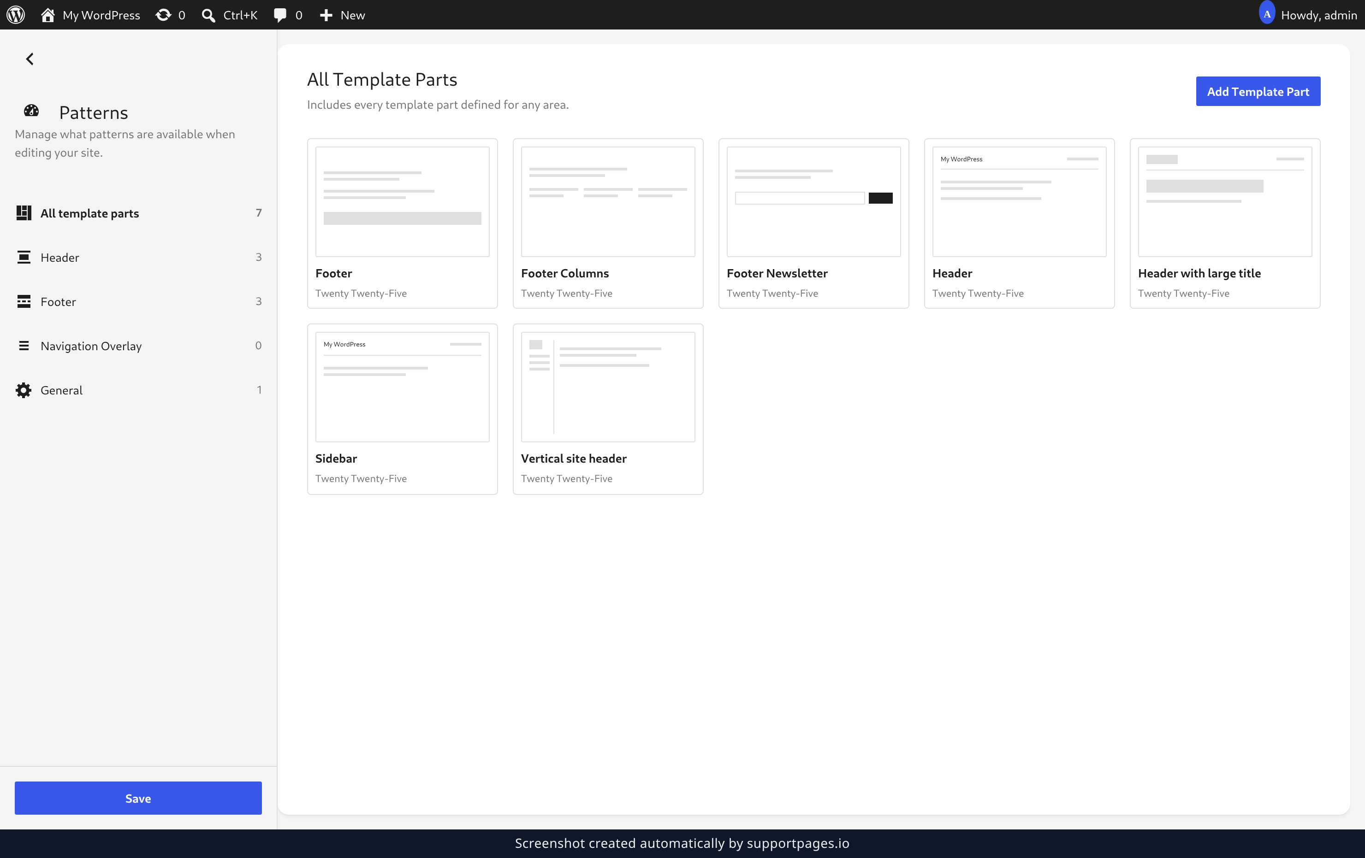Select All template parts category
Viewport: 1365px width, 858px height.
(138, 213)
